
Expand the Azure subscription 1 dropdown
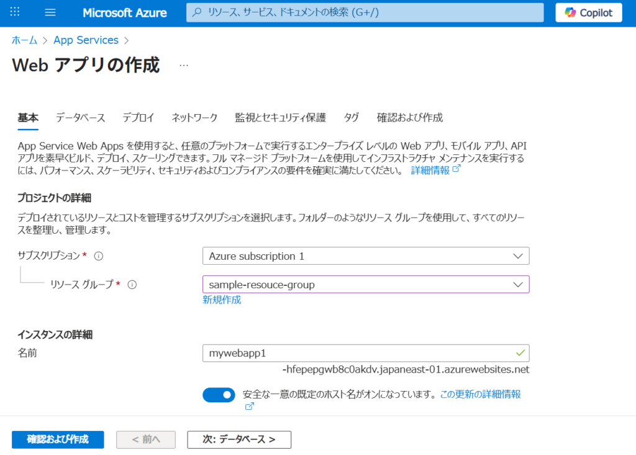coord(366,256)
